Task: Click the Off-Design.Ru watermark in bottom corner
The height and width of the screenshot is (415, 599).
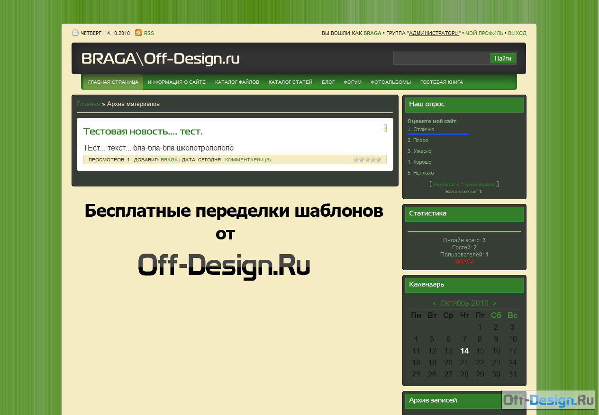Action: [x=548, y=400]
